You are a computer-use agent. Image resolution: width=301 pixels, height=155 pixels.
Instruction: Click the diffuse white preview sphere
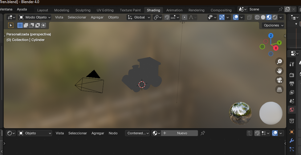271,113
